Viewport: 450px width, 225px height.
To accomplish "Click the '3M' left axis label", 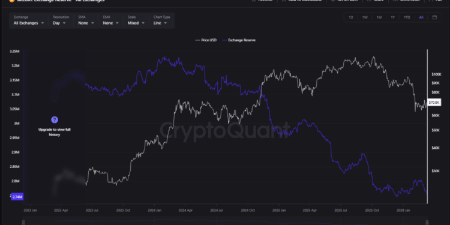I will [x=17, y=124].
